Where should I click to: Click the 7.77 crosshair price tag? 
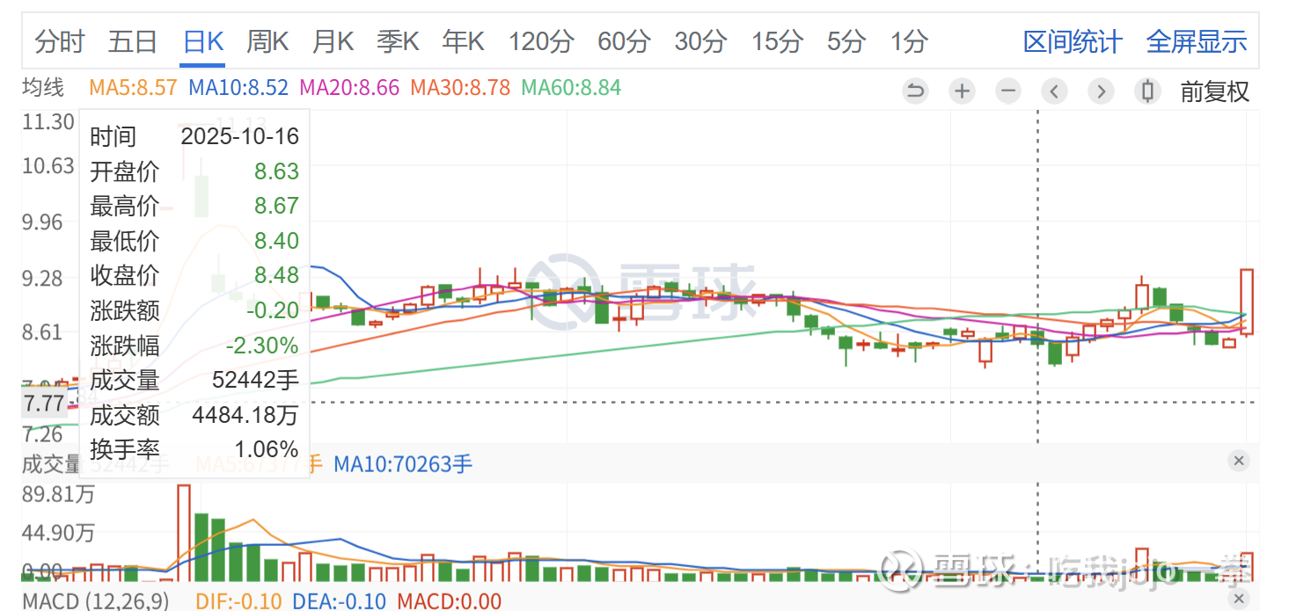click(44, 404)
